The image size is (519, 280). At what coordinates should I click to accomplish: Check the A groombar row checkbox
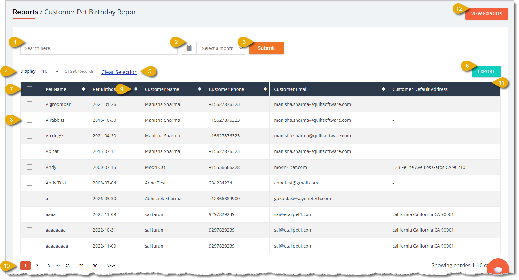[x=30, y=104]
